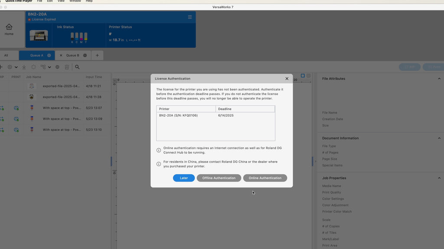Close the Queue B tab
This screenshot has height=249, width=444.
click(x=61, y=55)
